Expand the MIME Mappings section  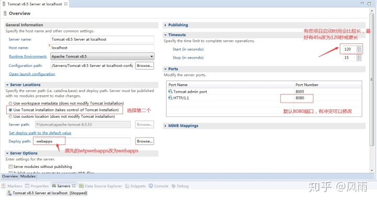(165, 126)
